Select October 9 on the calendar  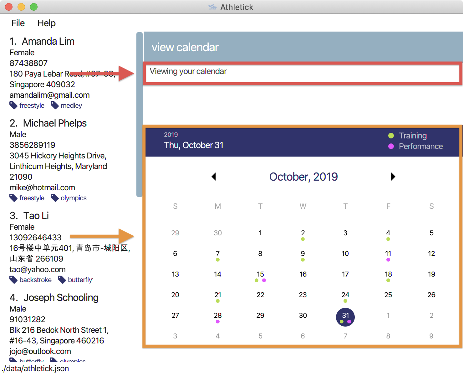click(x=303, y=254)
